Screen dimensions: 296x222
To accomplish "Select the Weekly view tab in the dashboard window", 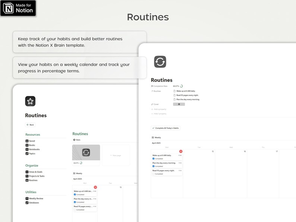I will tap(78, 173).
